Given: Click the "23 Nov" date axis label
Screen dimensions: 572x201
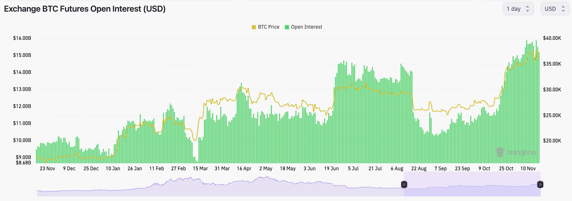Looking at the screenshot, I should click(47, 169).
